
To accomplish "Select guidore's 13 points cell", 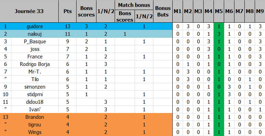I will coord(67,26).
